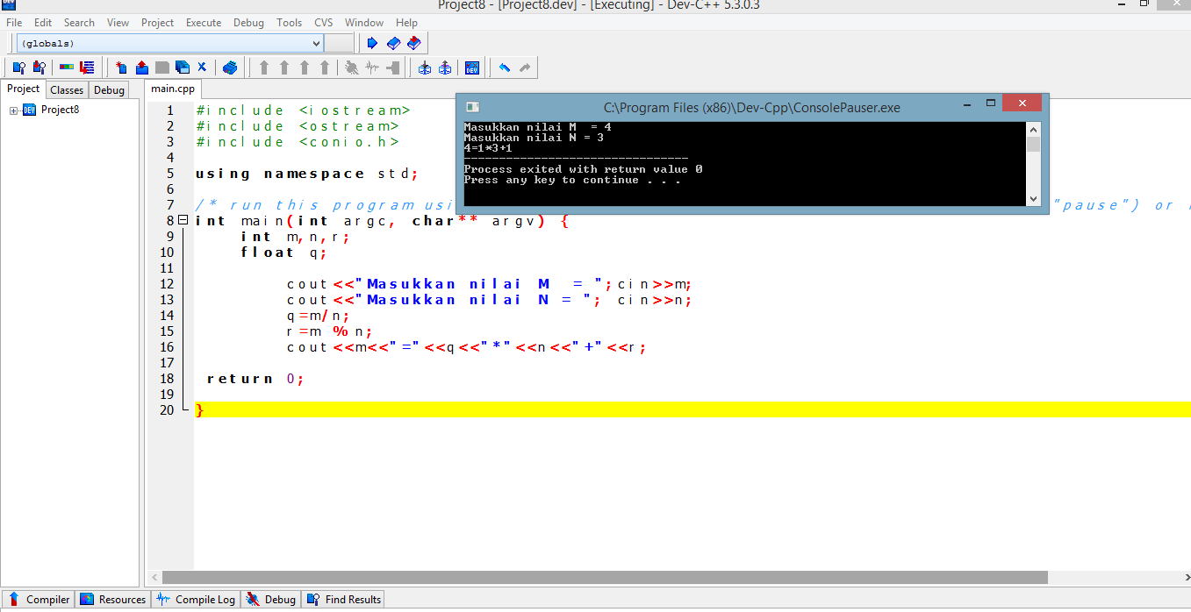The width and height of the screenshot is (1191, 612).
Task: Click the Open file toolbar icon
Action: coord(141,68)
